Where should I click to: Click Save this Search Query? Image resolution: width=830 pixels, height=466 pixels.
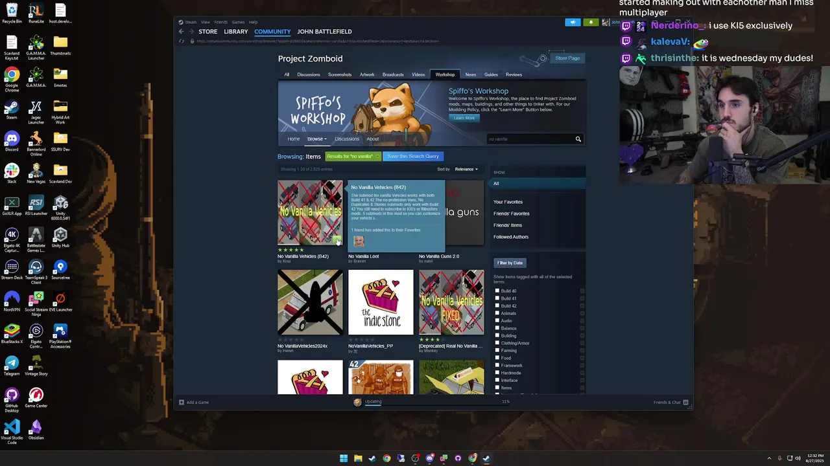(x=413, y=156)
